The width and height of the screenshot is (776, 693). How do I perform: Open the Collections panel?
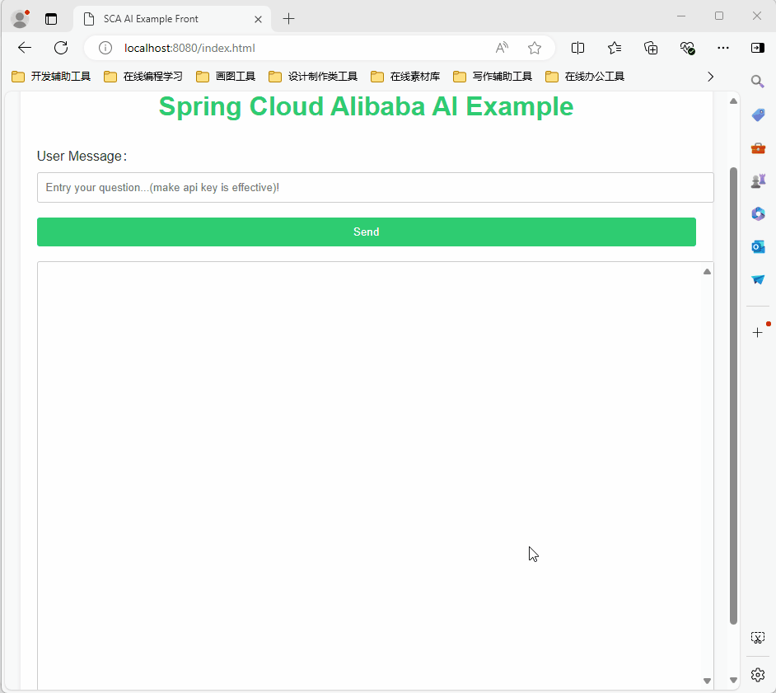651,48
